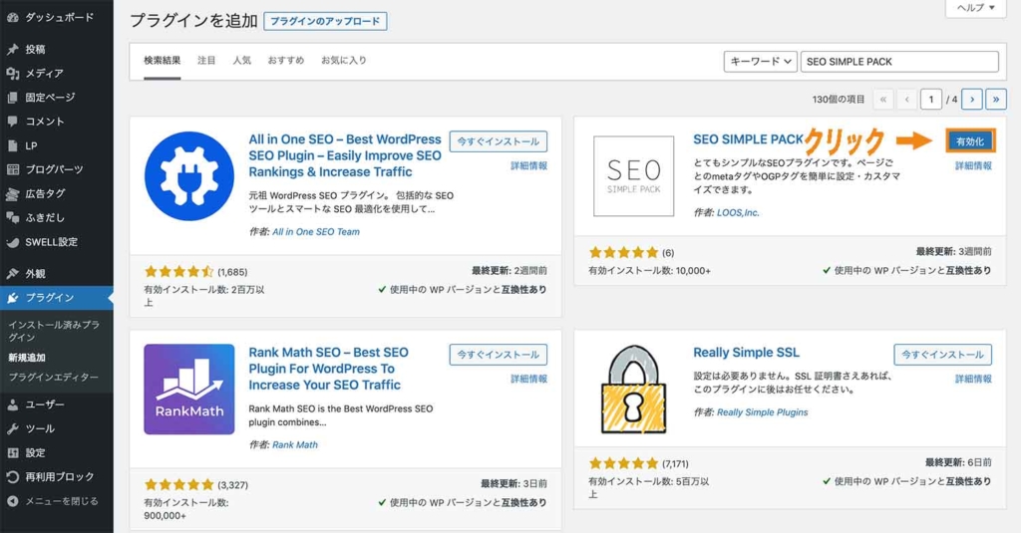Switch to the 注目 tab
The width and height of the screenshot is (1021, 533).
pos(206,61)
